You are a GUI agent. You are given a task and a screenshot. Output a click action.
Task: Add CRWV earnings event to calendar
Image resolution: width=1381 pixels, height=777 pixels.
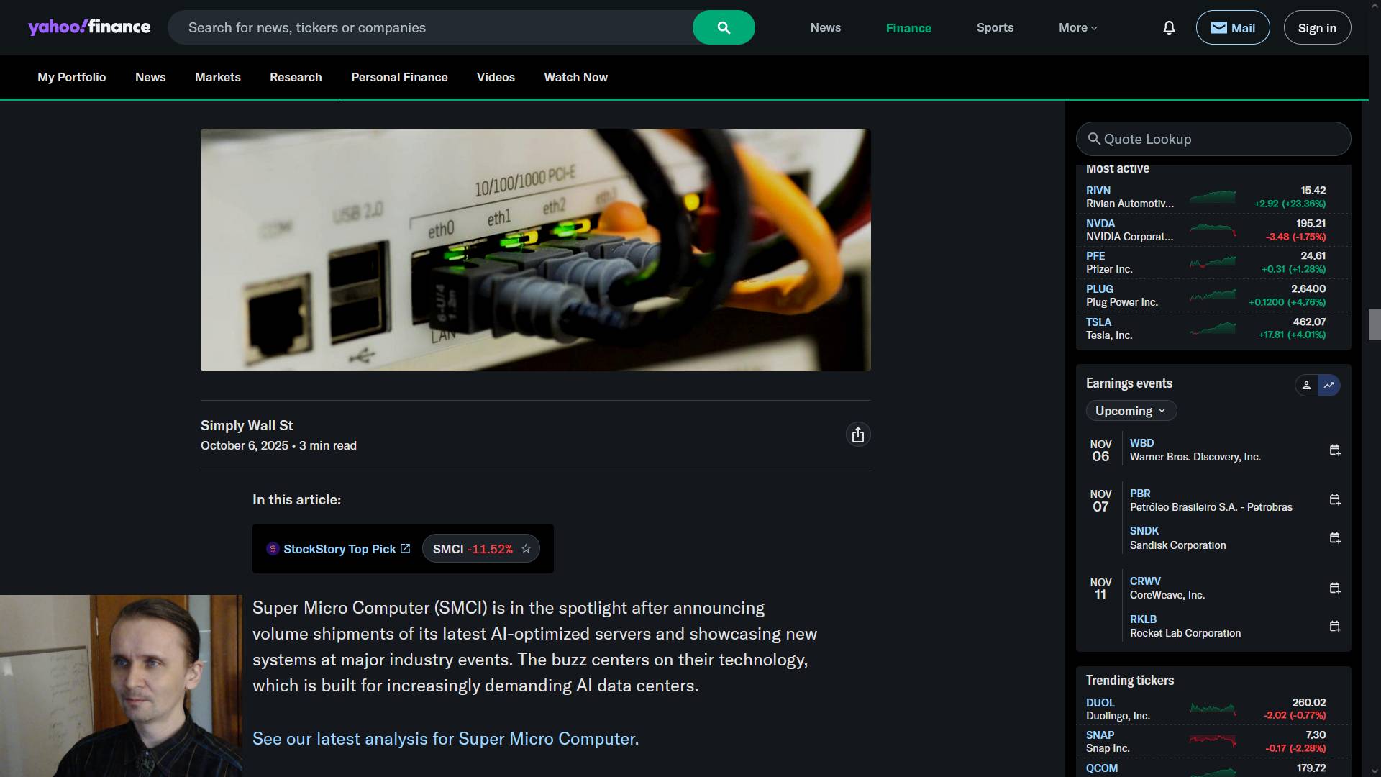click(x=1334, y=589)
